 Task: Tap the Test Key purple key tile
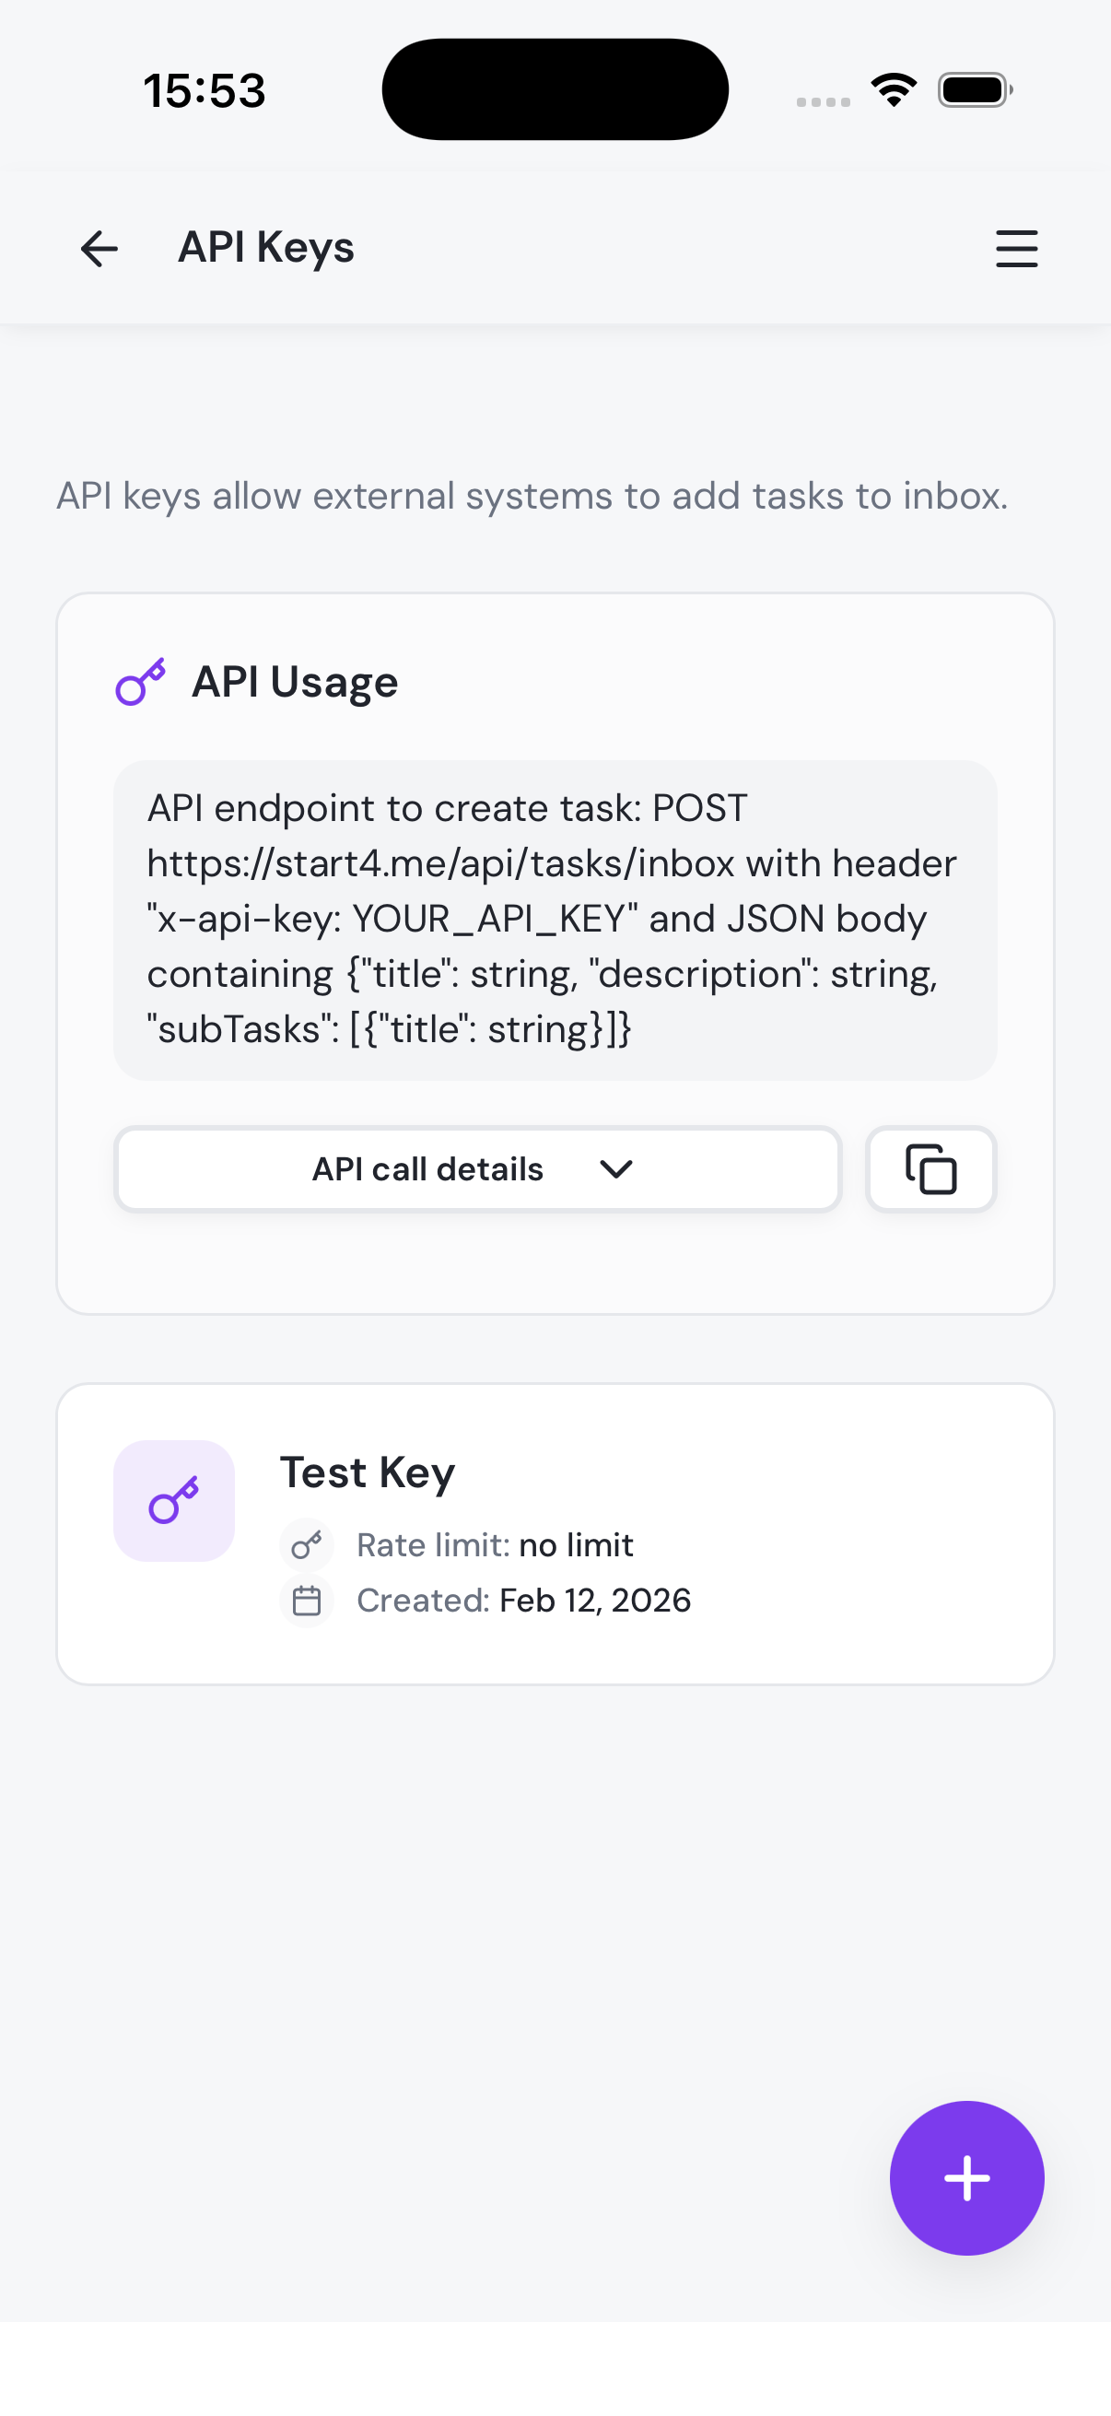(x=174, y=1501)
